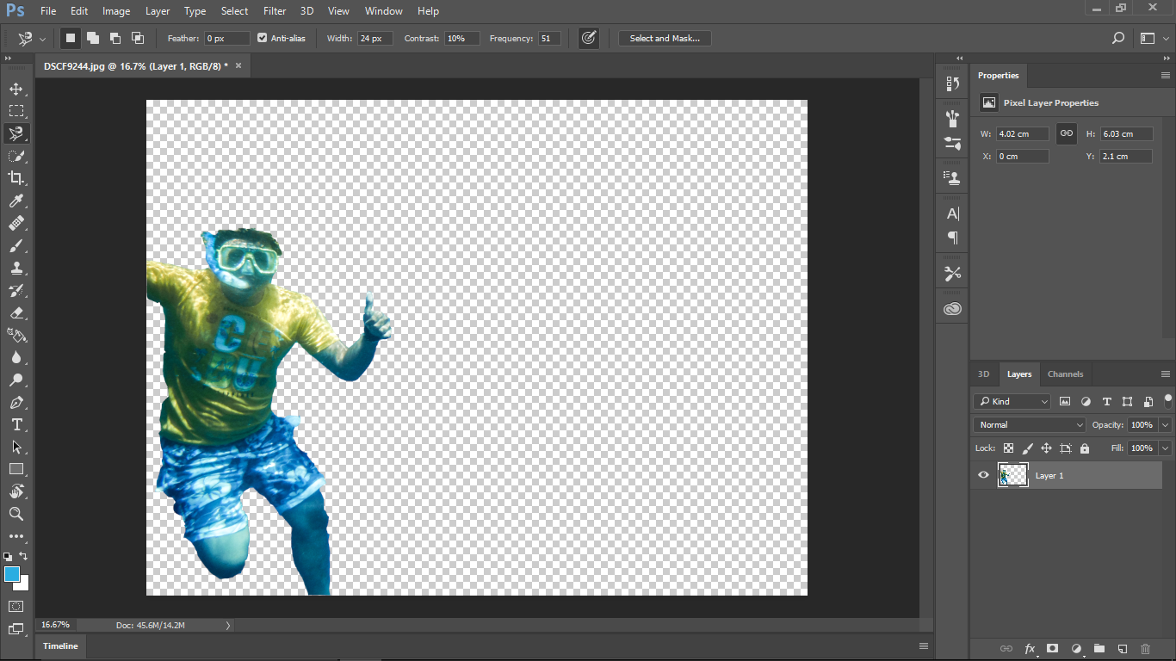This screenshot has height=661, width=1176.
Task: Toggle layer filtering switch on or off
Action: pos(1168,400)
